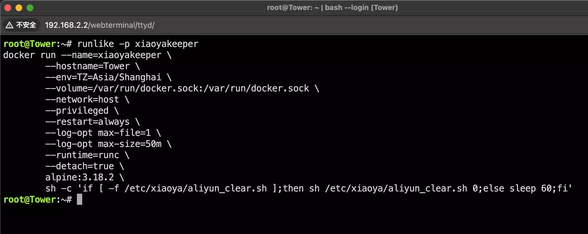Click the '--volume=/var/run/docker.sock' output line
588x234 pixels.
177,88
